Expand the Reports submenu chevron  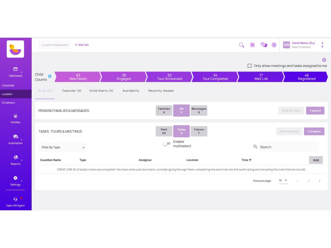point(22,160)
